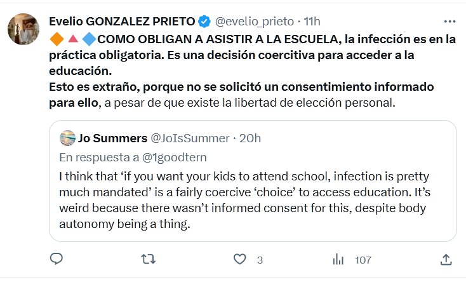Open the Evelio GONZALEZ PRIETO profile name
Viewport: 466px width, 282px height.
pyautogui.click(x=122, y=22)
